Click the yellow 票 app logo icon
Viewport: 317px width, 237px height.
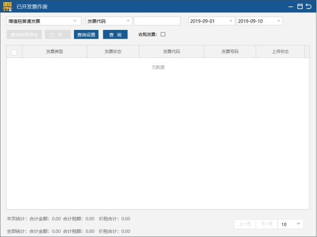point(8,6)
